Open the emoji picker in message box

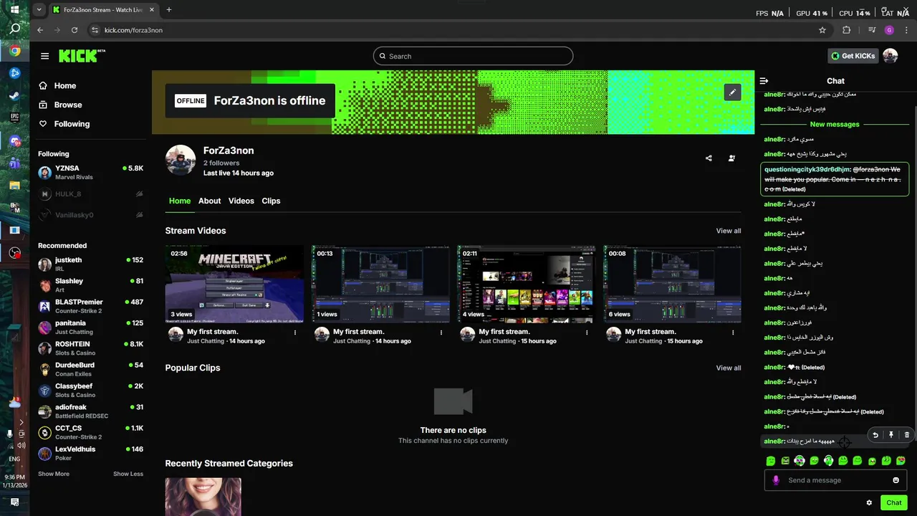896,480
